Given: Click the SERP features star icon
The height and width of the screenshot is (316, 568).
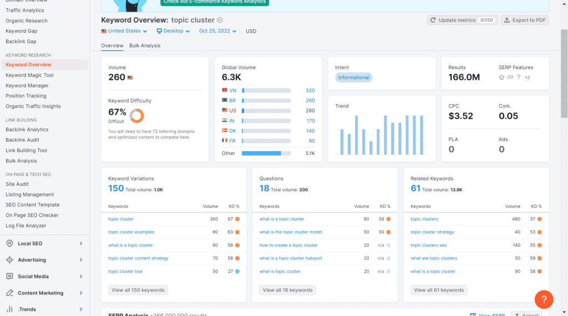Looking at the screenshot, I should tap(501, 77).
